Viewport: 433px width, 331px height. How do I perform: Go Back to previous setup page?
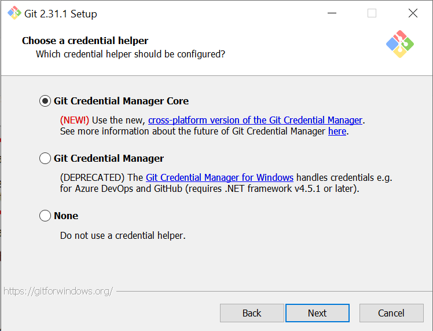[x=252, y=313]
